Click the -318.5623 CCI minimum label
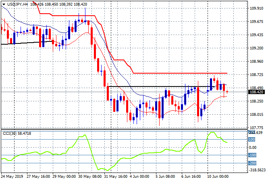 pos(257,170)
